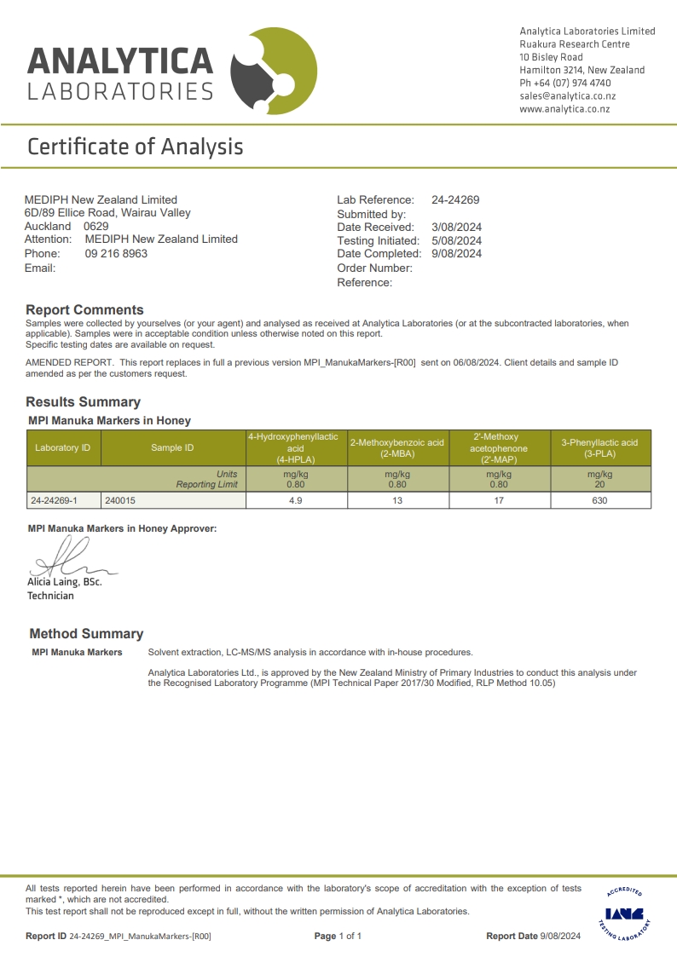The height and width of the screenshot is (957, 677).
Task: Select the 2-MBA result value 13
Action: click(x=397, y=500)
